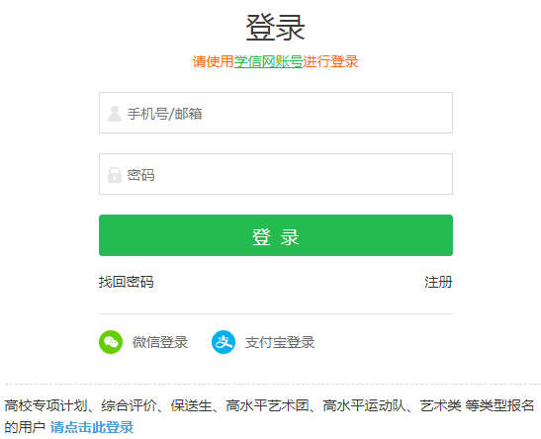Choose 微信登录 text label
The height and width of the screenshot is (439, 541).
(x=160, y=342)
